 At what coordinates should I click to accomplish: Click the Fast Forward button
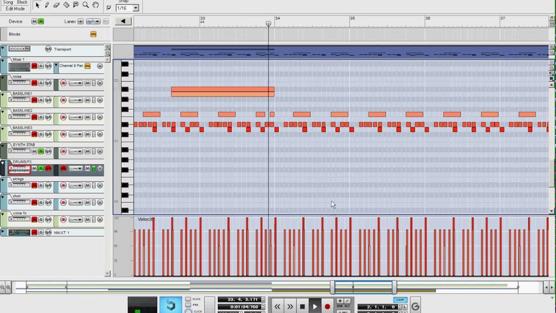290,306
